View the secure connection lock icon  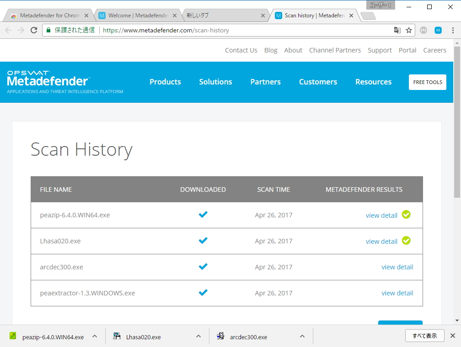(x=48, y=30)
